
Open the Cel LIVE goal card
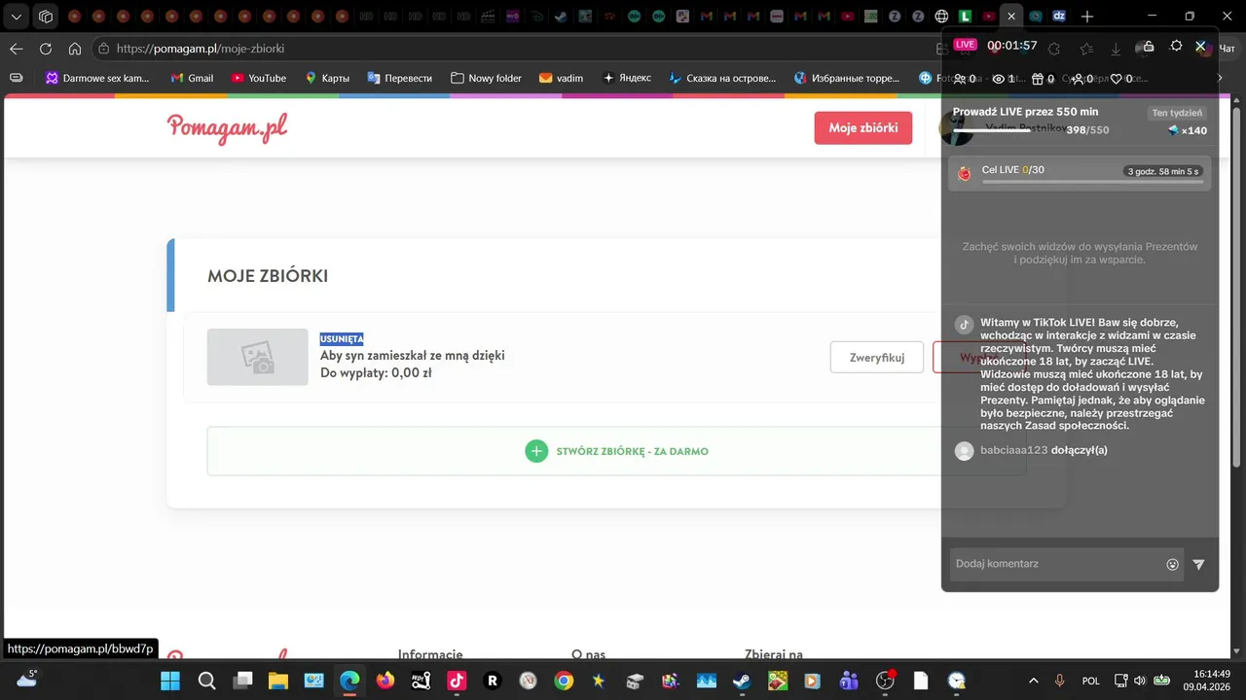click(1080, 173)
